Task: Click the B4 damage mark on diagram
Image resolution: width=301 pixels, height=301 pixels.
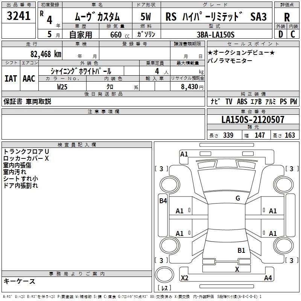Action: [163, 201]
